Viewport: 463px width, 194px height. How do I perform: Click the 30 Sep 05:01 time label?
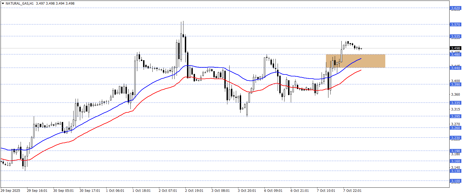click(x=63, y=191)
